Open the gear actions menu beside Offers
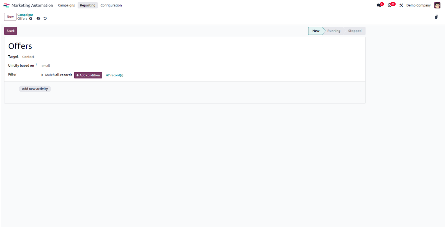Image resolution: width=445 pixels, height=227 pixels. (x=31, y=19)
